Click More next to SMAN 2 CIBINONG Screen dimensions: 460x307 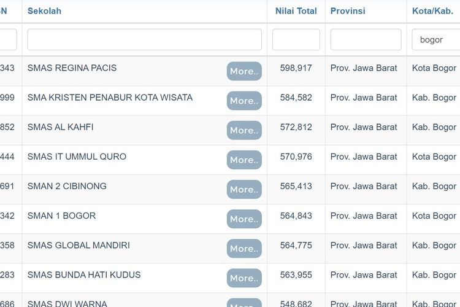(x=244, y=189)
